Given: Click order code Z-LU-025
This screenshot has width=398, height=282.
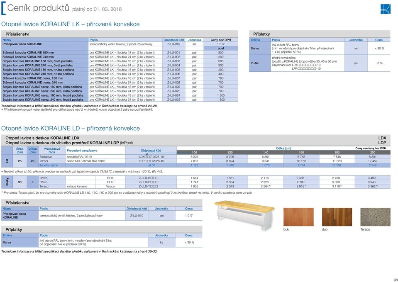Looking at the screenshot, I should (173, 100).
